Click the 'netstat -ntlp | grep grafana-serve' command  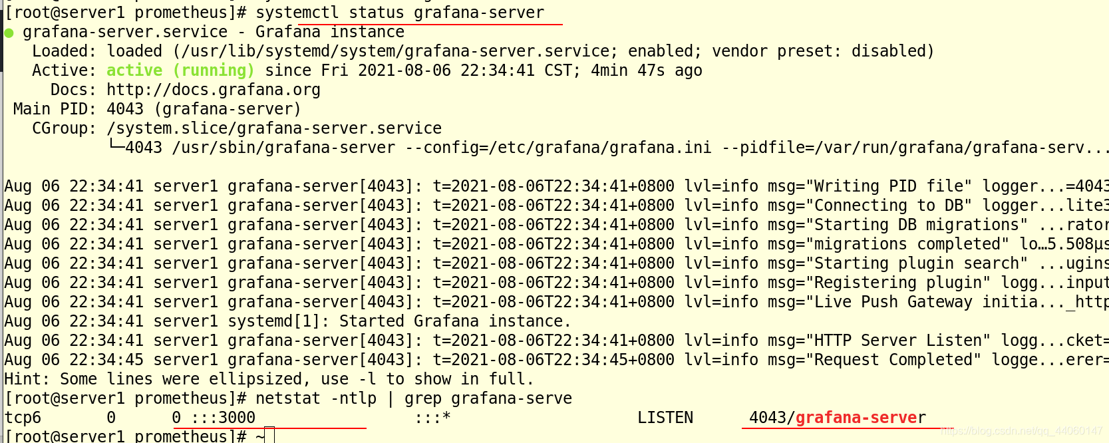coord(414,398)
